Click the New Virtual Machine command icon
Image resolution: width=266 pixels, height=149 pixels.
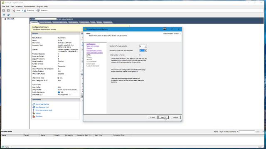click(34, 104)
